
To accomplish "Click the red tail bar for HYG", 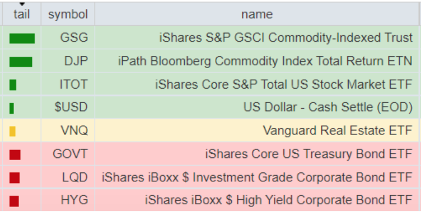I will tap(14, 201).
